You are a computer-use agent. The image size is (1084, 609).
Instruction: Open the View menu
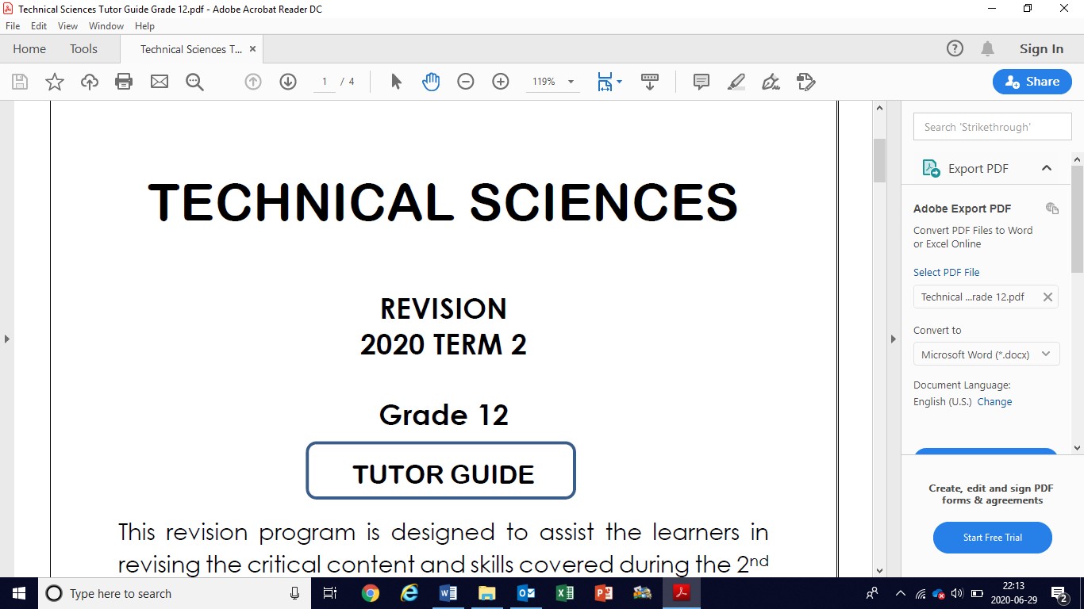[67, 26]
